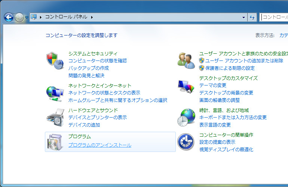The height and width of the screenshot is (187, 288).
Task: Open テーマの変更 link
Action: tap(213, 85)
